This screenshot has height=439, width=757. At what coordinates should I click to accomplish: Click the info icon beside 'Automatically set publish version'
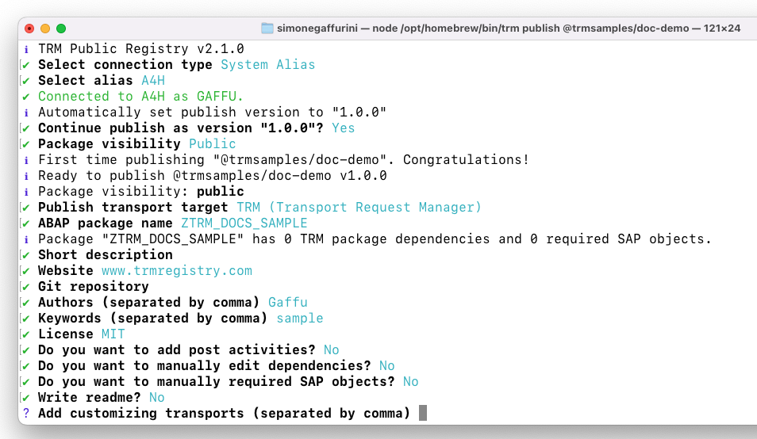click(x=26, y=113)
